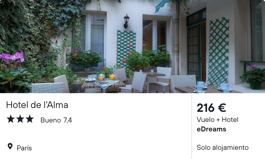Image resolution: width=265 pixels, height=159 pixels.
Task: Click the middle star of the rating
Action: click(x=20, y=119)
